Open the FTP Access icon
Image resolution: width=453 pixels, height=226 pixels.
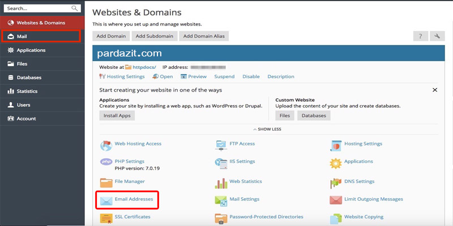[221, 145]
